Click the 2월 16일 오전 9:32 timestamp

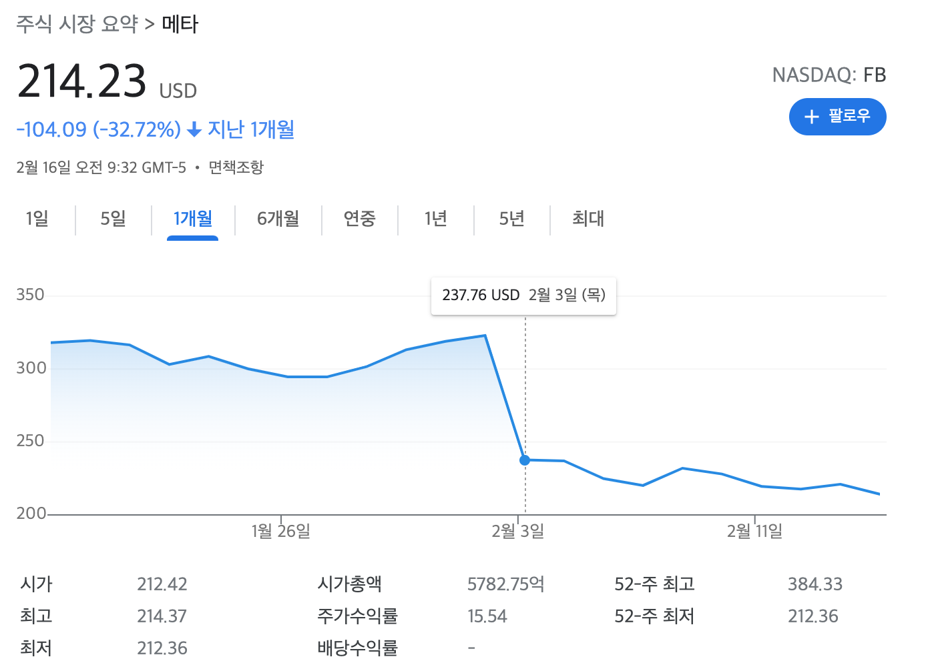pos(101,167)
